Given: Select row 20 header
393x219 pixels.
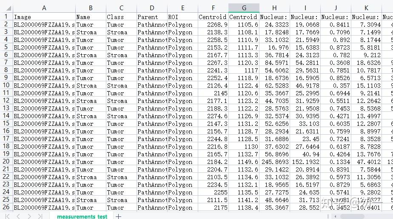Looking at the screenshot, I should click(x=6, y=161).
